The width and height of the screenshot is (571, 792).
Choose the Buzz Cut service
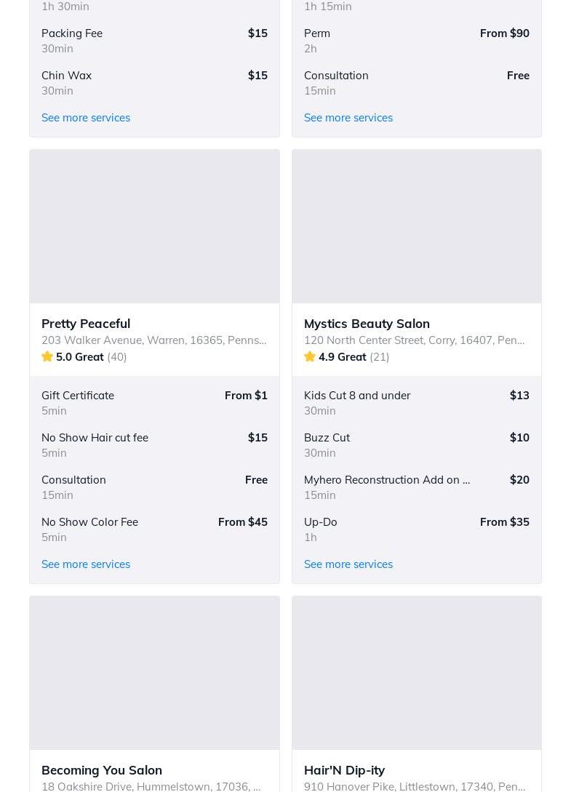click(x=327, y=437)
